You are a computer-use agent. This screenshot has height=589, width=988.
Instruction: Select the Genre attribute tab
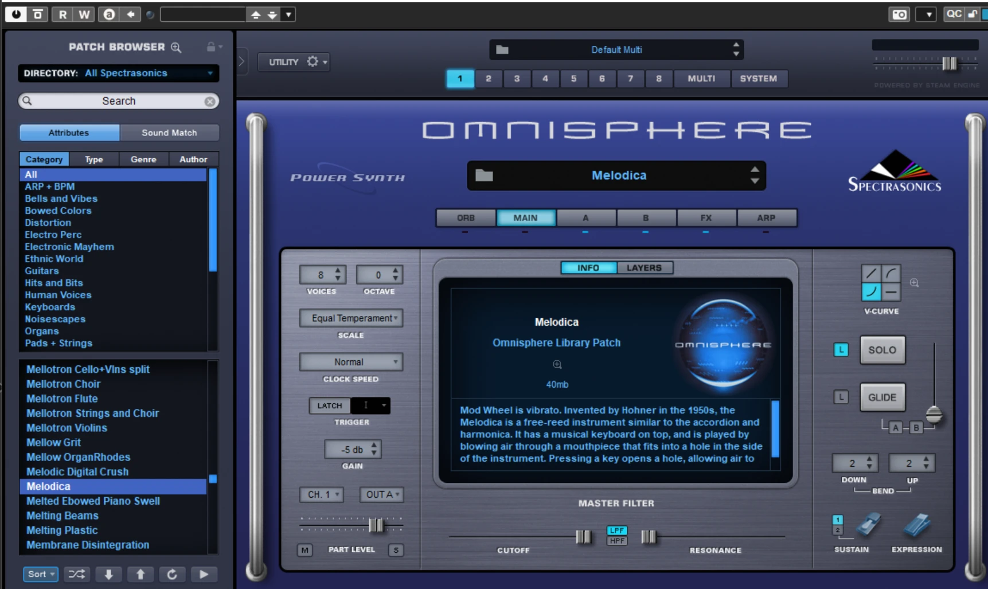[143, 159]
